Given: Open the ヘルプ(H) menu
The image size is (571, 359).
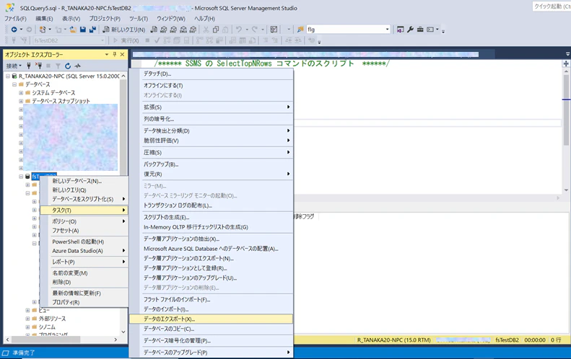Looking at the screenshot, I should 204,19.
